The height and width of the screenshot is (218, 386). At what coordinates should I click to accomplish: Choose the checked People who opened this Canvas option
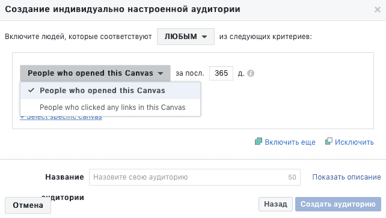[110, 91]
